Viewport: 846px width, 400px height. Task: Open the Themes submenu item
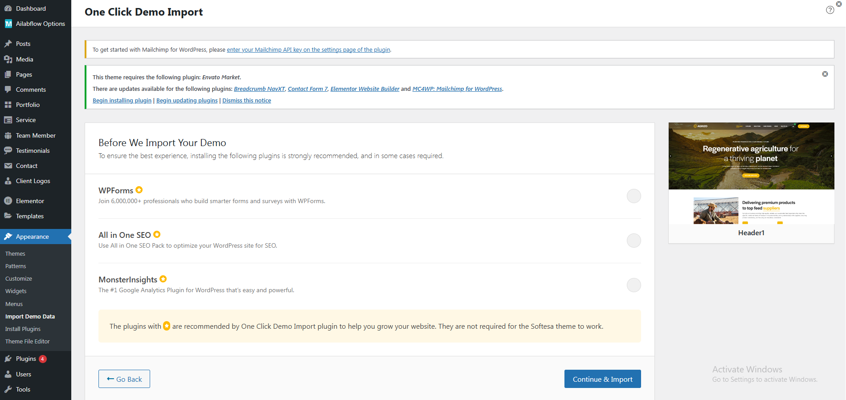15,253
